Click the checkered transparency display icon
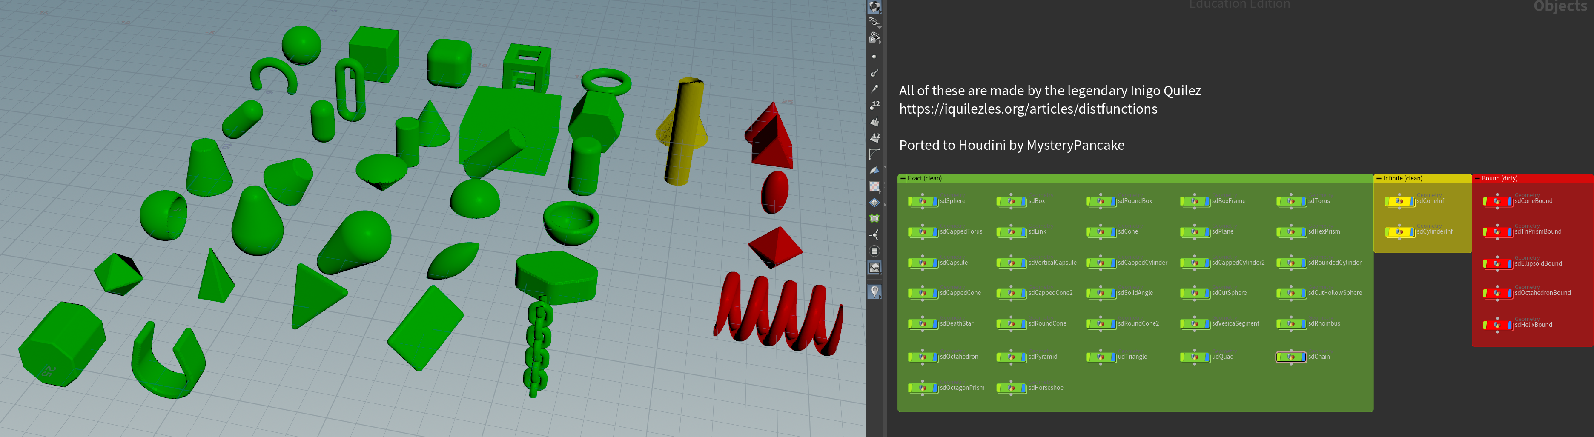Viewport: 1594px width, 437px height. (x=874, y=186)
